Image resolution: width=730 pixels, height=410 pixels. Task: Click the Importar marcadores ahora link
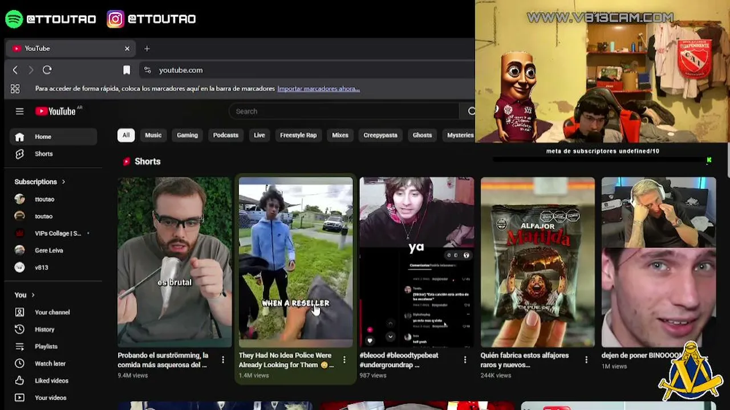(x=318, y=89)
